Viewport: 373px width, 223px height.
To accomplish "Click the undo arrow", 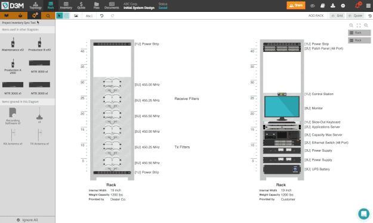I will pyautogui.click(x=101, y=15).
